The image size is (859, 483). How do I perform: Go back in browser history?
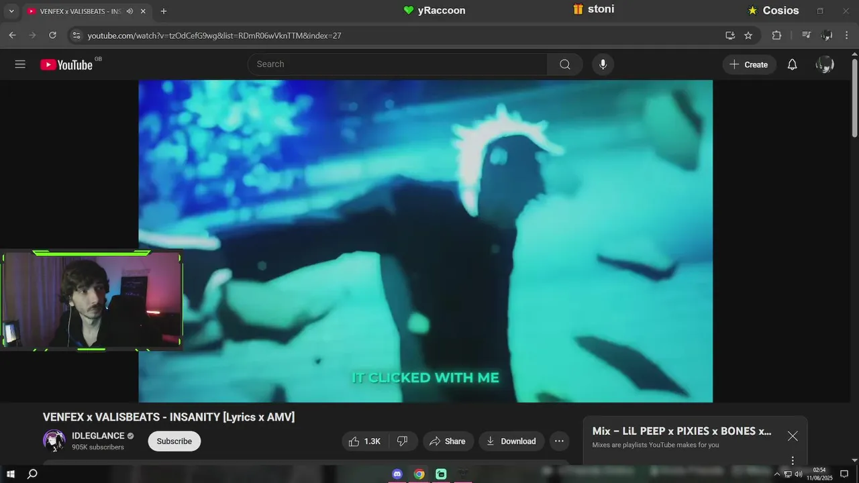[x=12, y=35]
